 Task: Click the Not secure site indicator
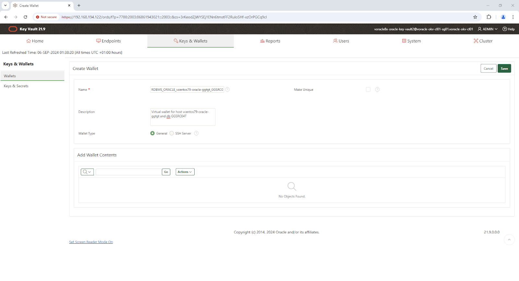point(46,17)
